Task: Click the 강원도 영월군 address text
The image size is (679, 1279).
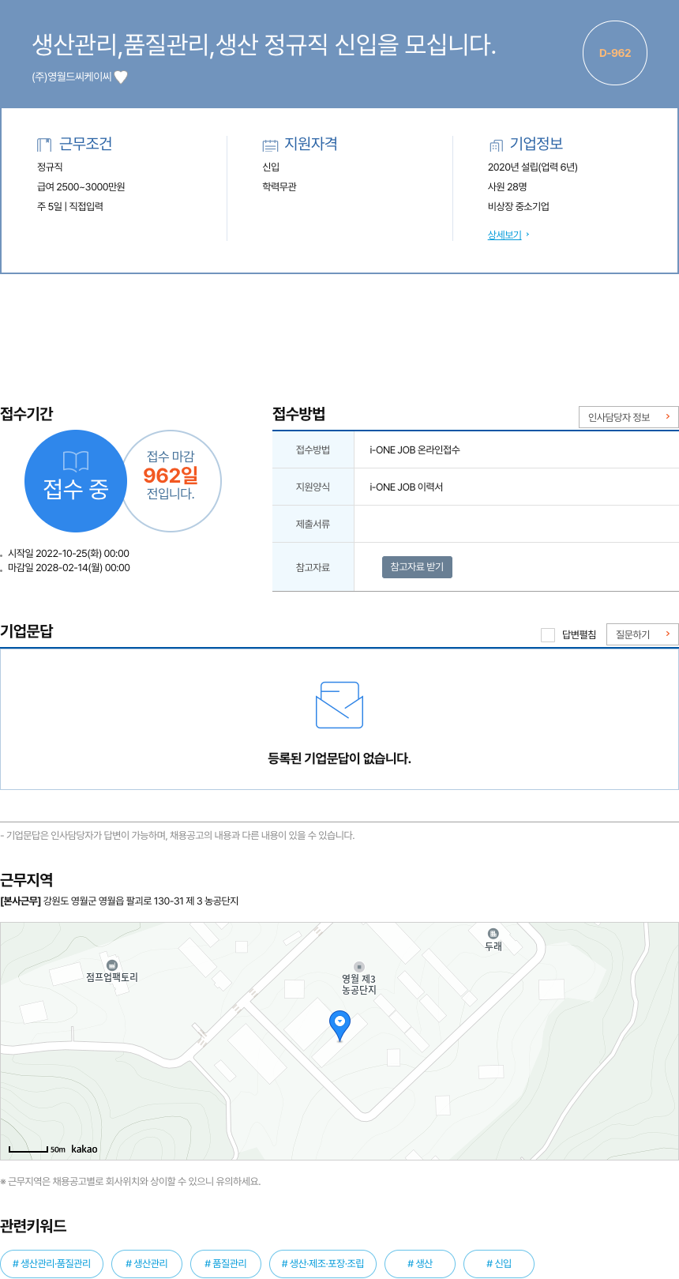Action: (141, 901)
